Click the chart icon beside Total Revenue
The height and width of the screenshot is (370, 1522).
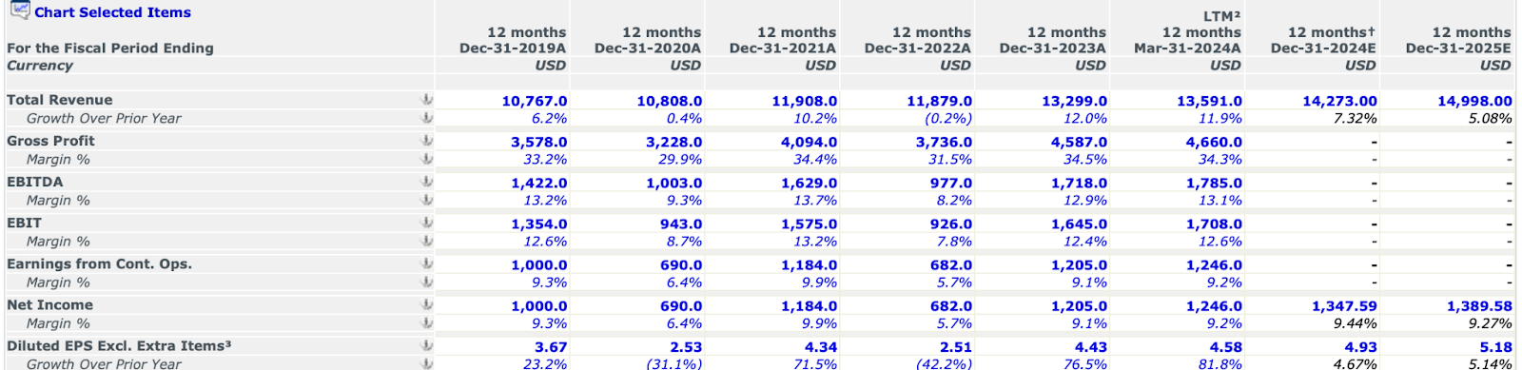(x=427, y=100)
